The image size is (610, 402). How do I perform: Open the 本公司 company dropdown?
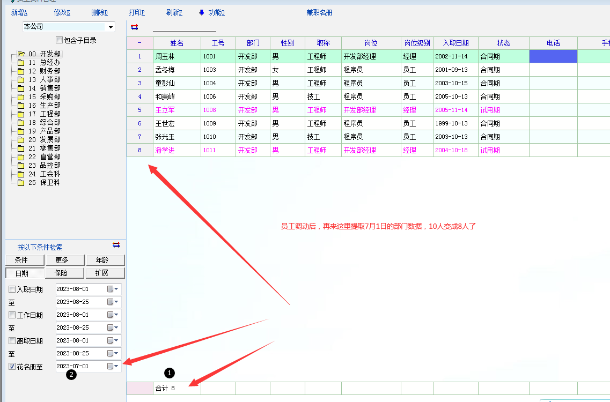tap(111, 27)
